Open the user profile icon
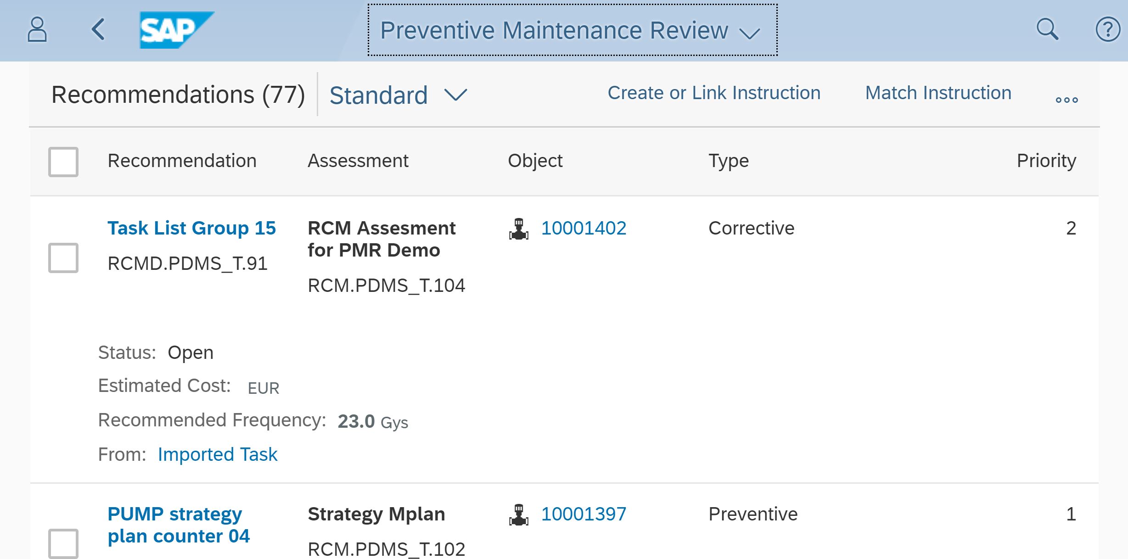The height and width of the screenshot is (559, 1128). pyautogui.click(x=37, y=30)
